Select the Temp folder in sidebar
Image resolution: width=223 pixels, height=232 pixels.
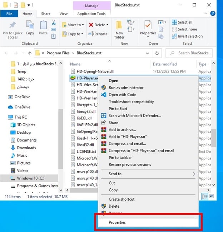click(x=19, y=71)
